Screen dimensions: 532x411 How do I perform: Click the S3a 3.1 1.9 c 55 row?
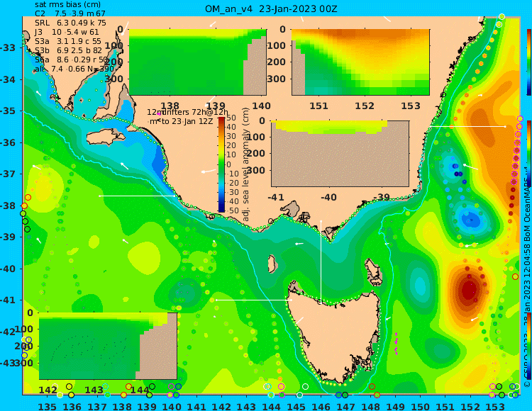click(68, 41)
